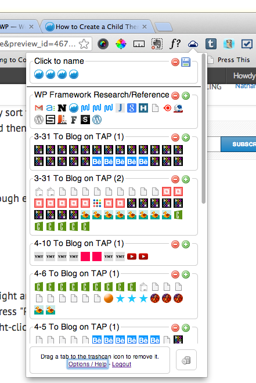Open the color wheel picker extension

pos(121,44)
